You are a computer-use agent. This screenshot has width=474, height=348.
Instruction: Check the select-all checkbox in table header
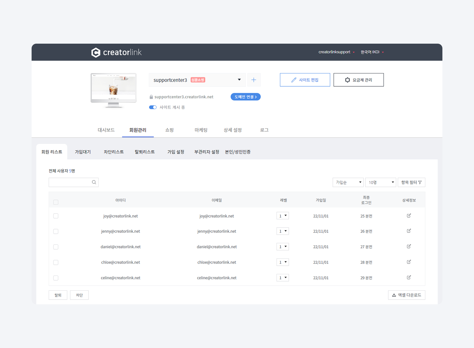[56, 202]
